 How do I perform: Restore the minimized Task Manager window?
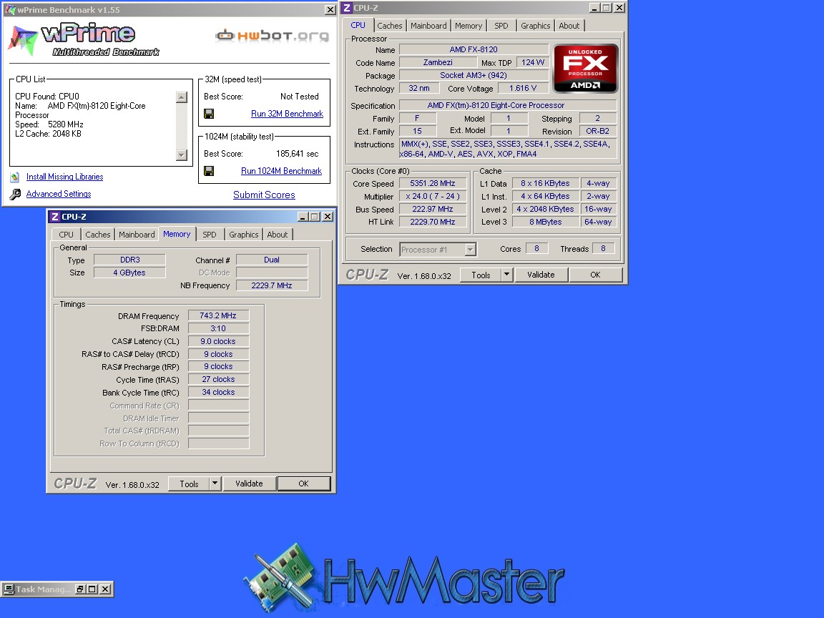click(x=80, y=589)
